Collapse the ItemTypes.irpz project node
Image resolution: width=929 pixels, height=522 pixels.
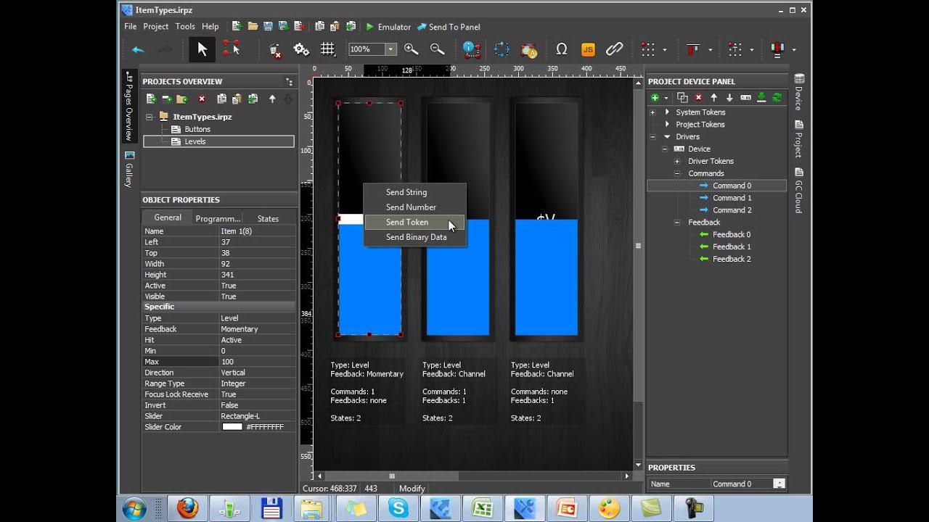coord(150,117)
